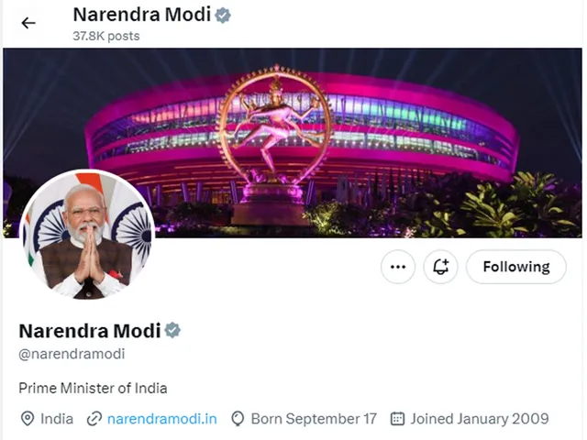587x440 pixels.
Task: Click the India location text
Action: (57, 419)
